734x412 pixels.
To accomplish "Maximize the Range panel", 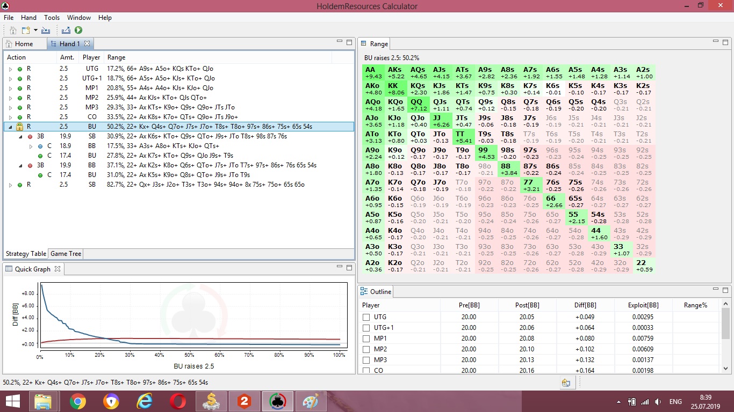I will pos(725,42).
